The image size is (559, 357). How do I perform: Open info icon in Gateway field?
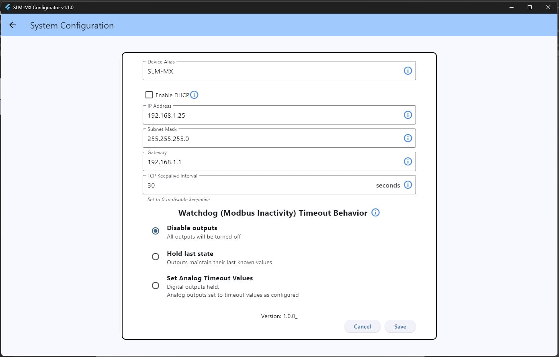point(407,161)
